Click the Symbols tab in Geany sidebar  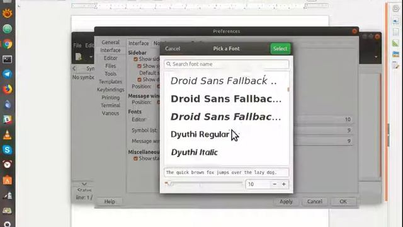click(x=90, y=69)
